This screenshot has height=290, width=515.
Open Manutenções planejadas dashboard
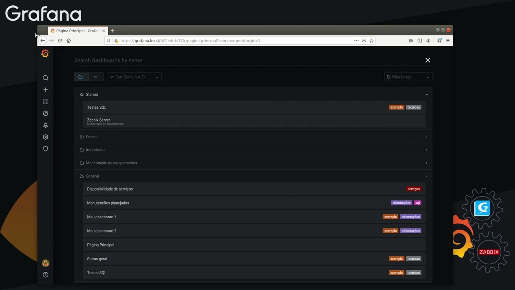(x=254, y=203)
